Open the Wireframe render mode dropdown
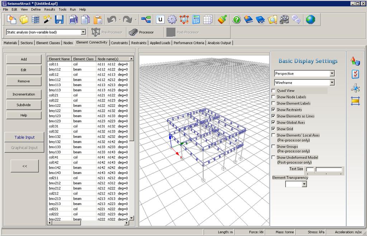Viewport: 367px width, 236px height. (332, 82)
